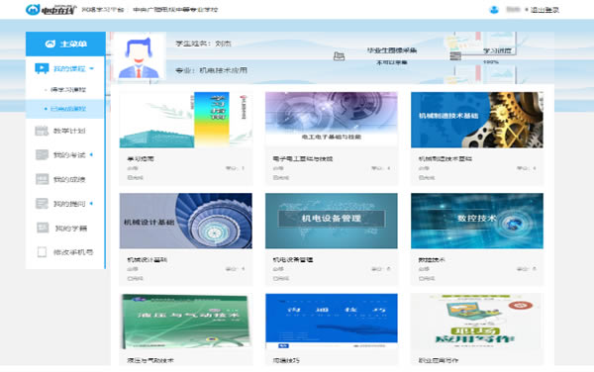Click the 毕业生图像采集 icon
The height and width of the screenshot is (372, 594).
339,56
